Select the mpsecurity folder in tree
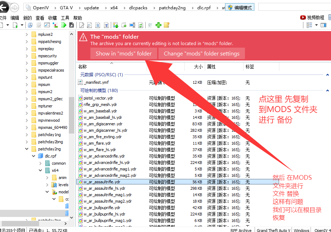331x232 pixels. pos(47,56)
